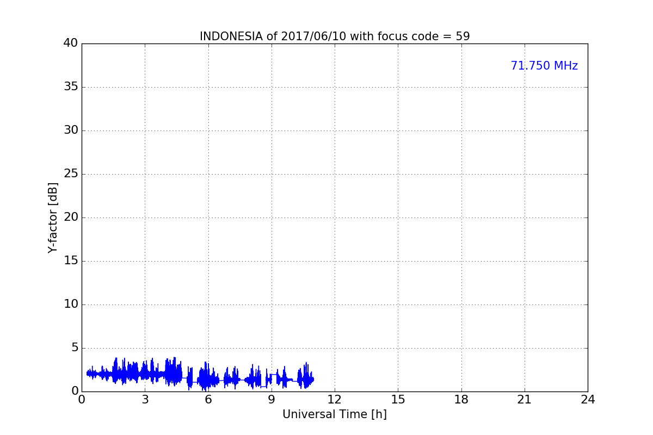Click the '71.750 MHz' frequency label

tap(544, 66)
